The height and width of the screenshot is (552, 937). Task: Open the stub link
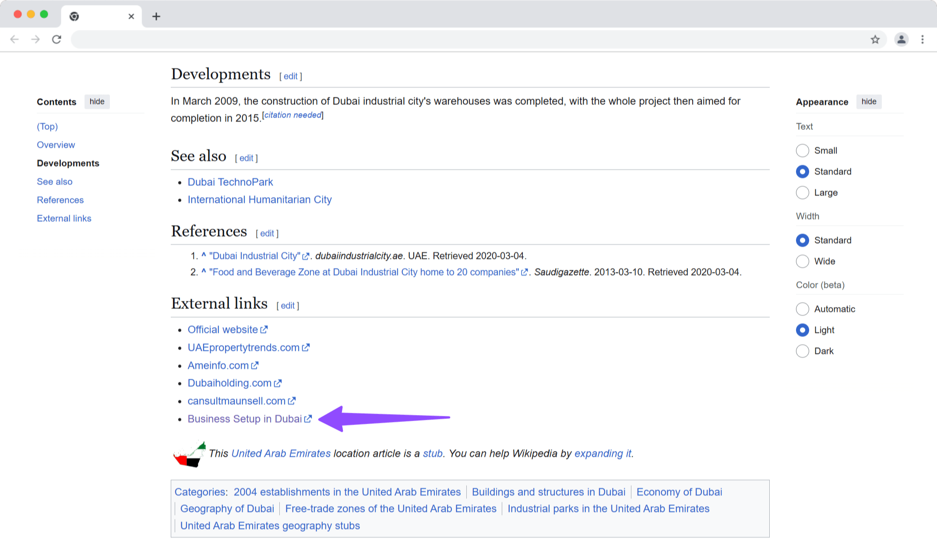pos(433,454)
